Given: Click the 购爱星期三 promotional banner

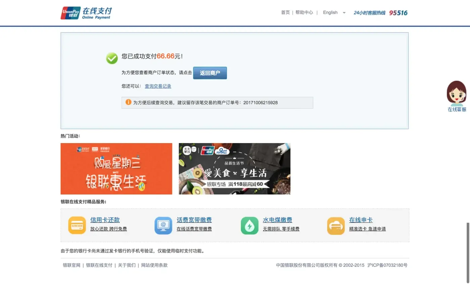Looking at the screenshot, I should coord(116,169).
